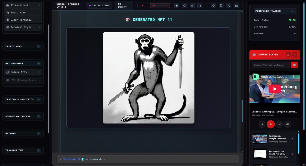Open PORTFOLIO TRACKER dropdown in right panel
Image resolution: width=306 pixels, height=166 pixels.
(275, 11)
